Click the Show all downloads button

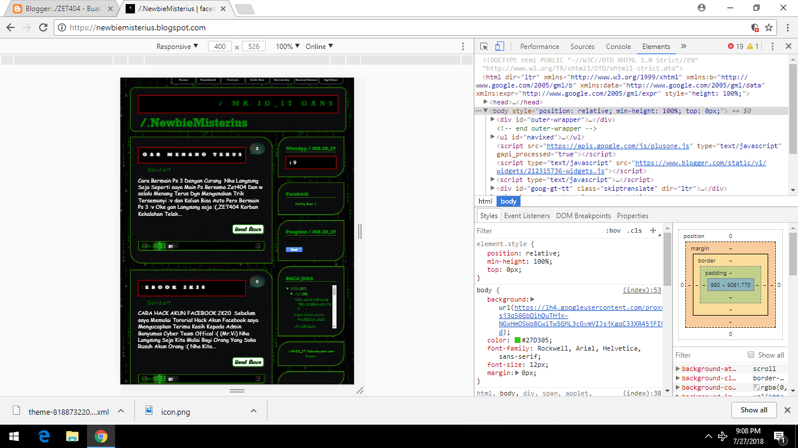pos(754,410)
